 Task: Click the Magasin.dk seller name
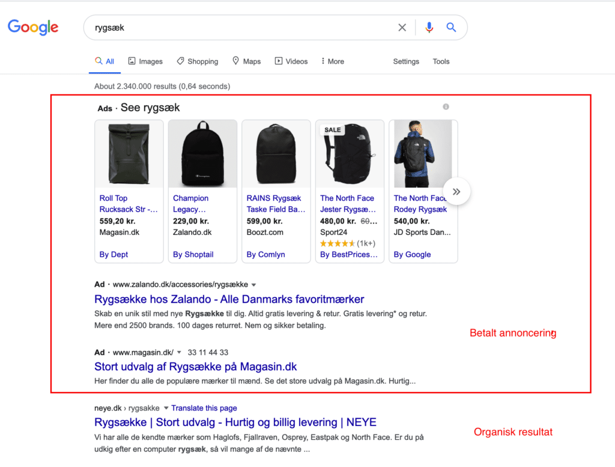point(120,233)
